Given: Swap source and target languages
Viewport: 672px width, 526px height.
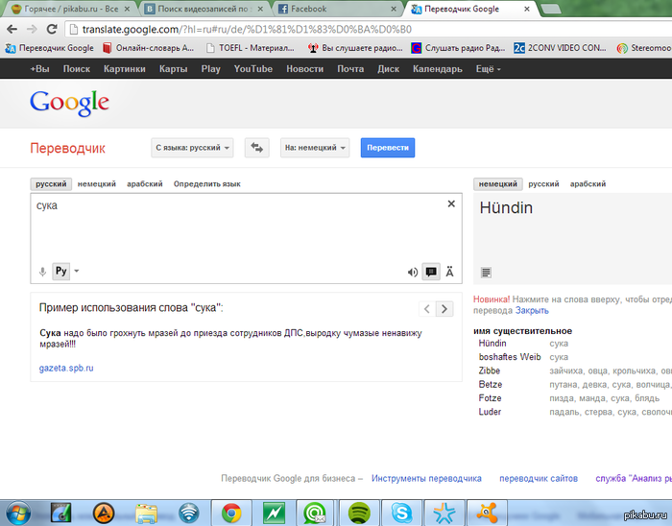Looking at the screenshot, I should point(256,148).
